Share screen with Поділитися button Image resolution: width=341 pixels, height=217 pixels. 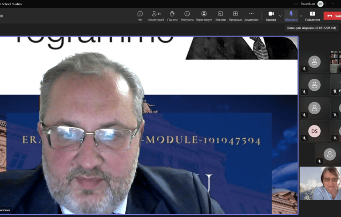[312, 16]
